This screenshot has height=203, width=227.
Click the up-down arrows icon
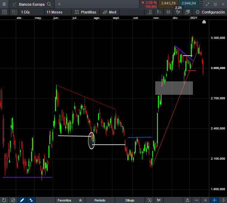[x=31, y=200]
